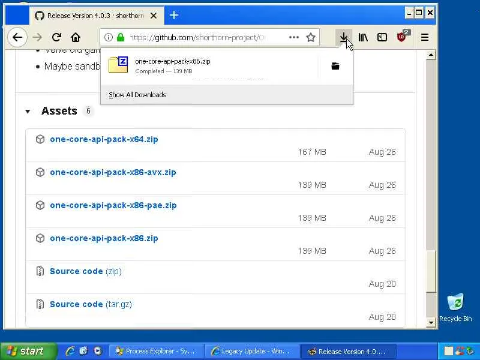Image resolution: width=480 pixels, height=360 pixels.
Task: Download one-core-api-pack-x86-pae.zip asset
Action: click(x=113, y=205)
